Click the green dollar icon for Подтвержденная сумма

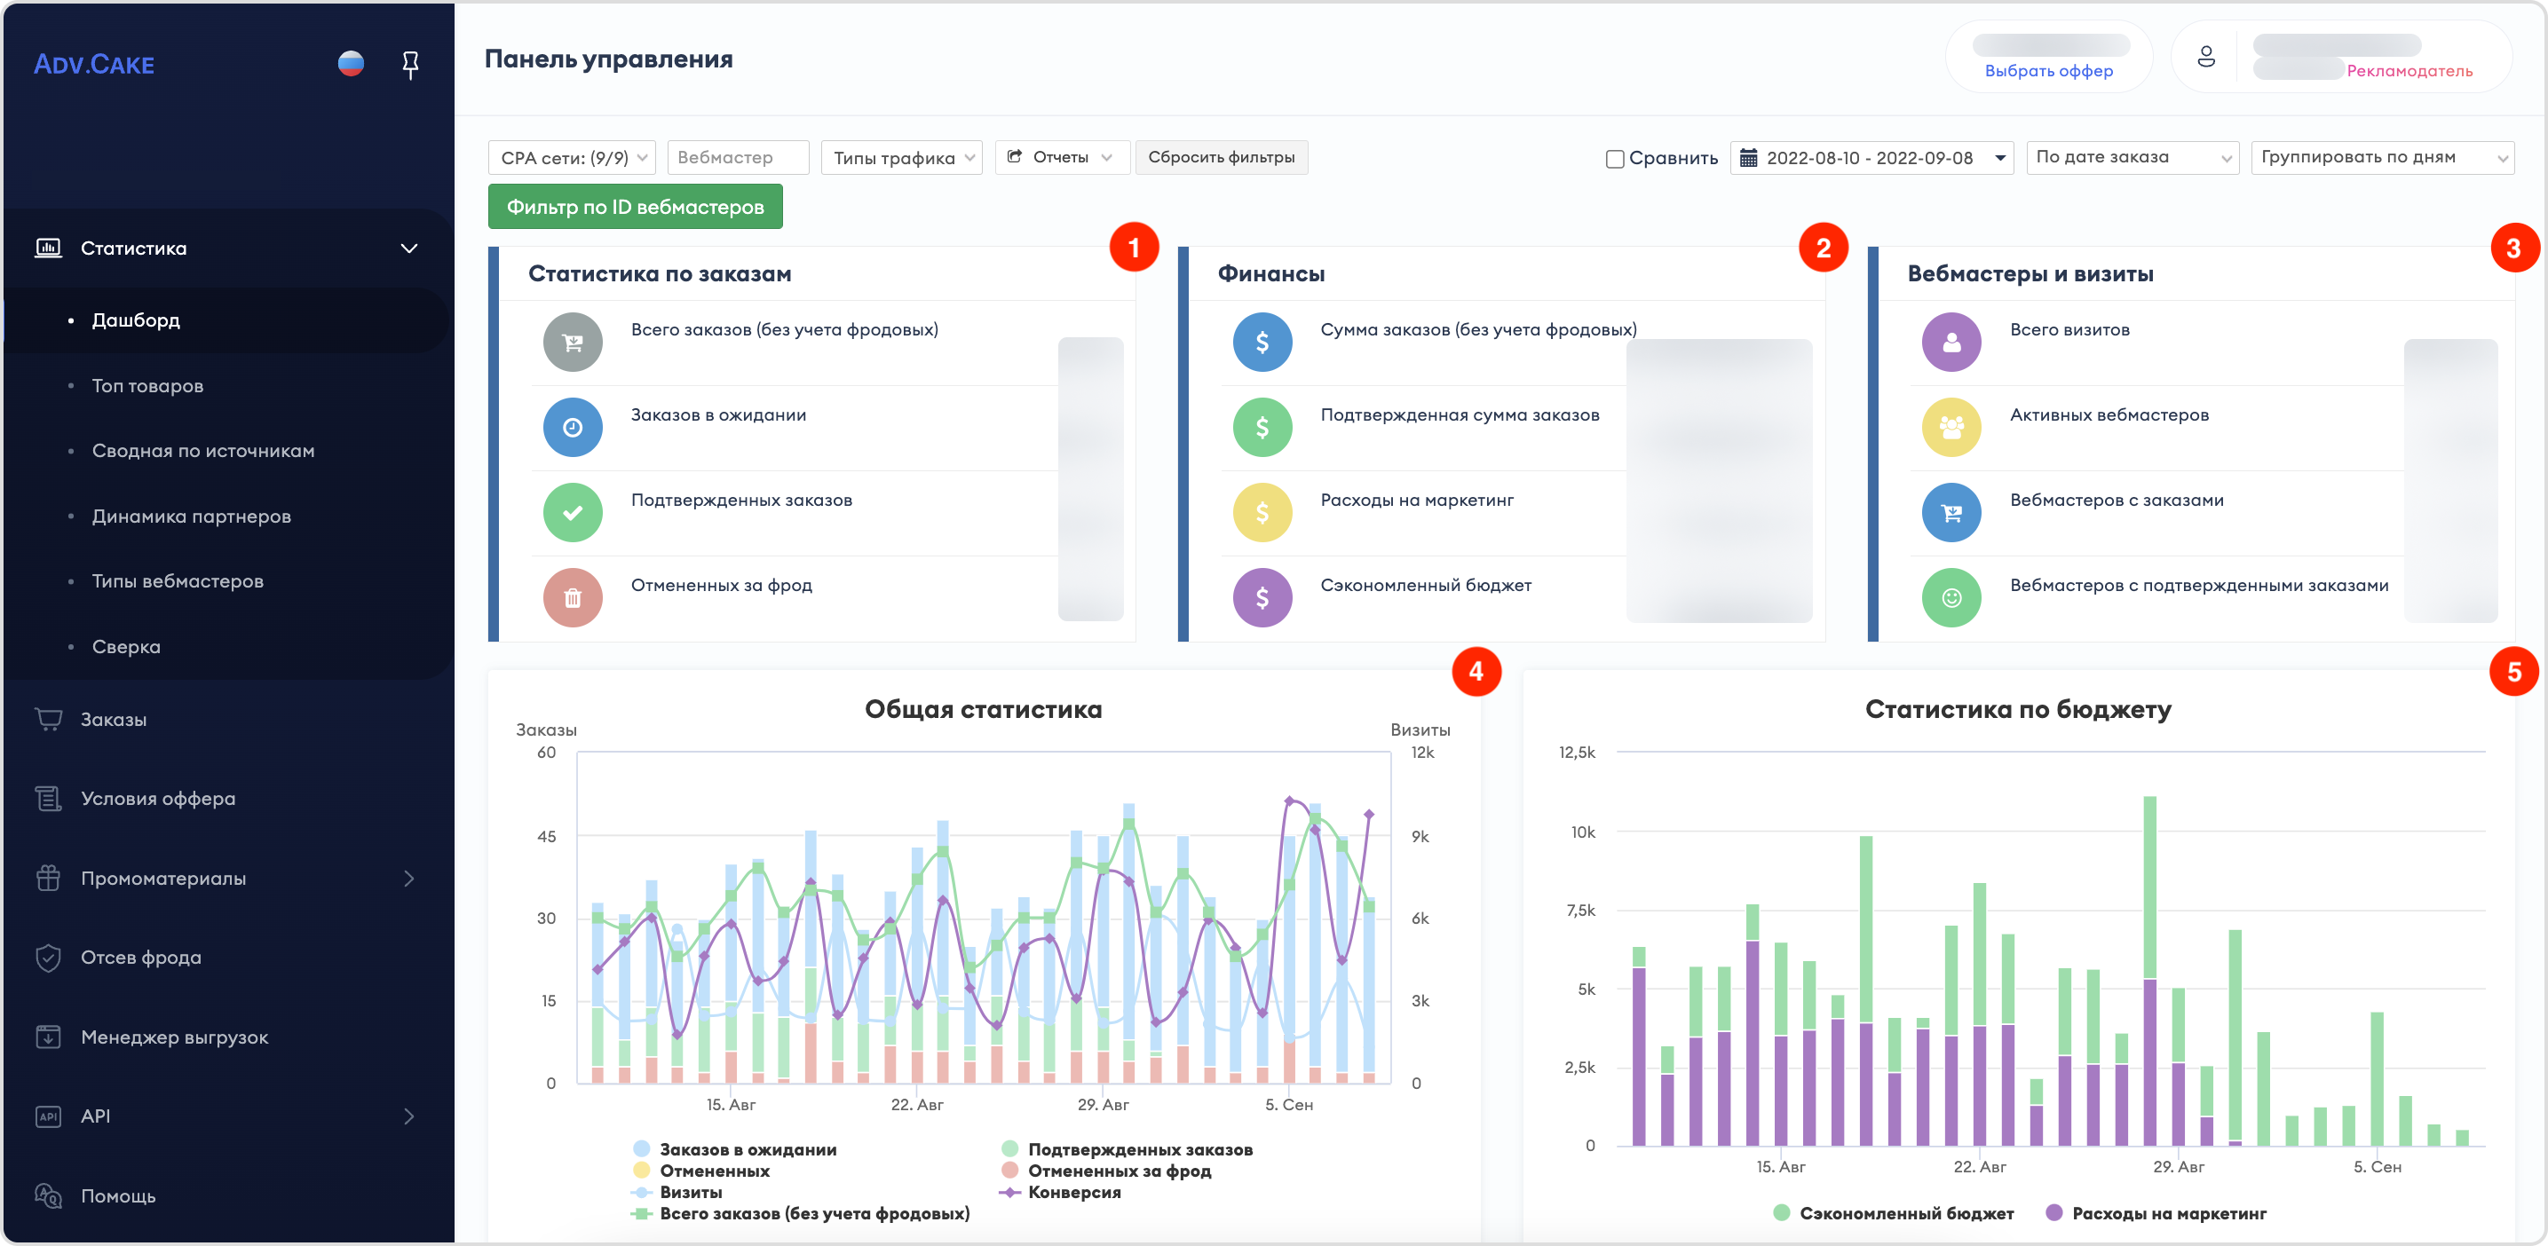[x=1262, y=427]
